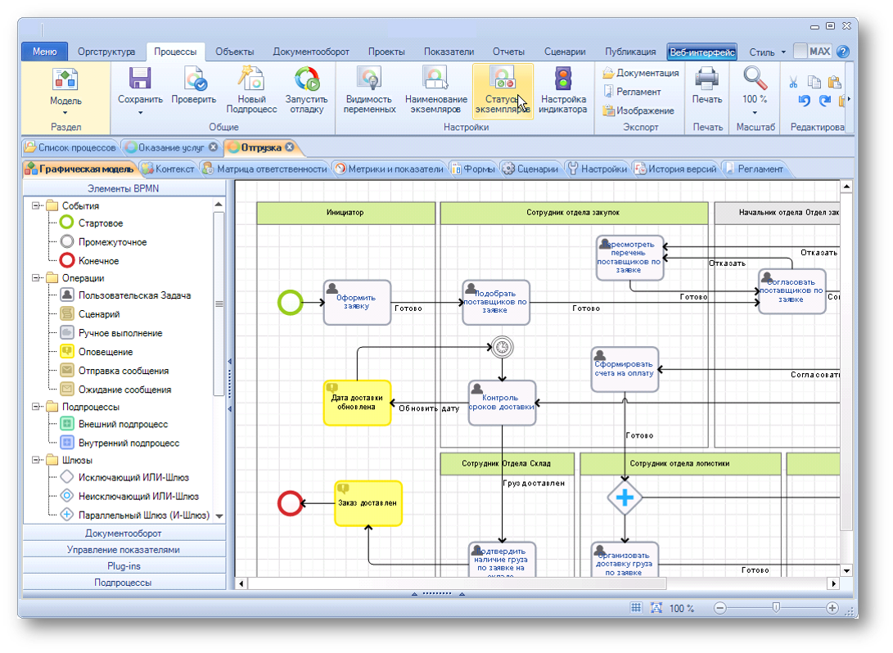Viewport: 893px width, 653px height.
Task: Collapse the События tree folder
Action: [x=36, y=205]
